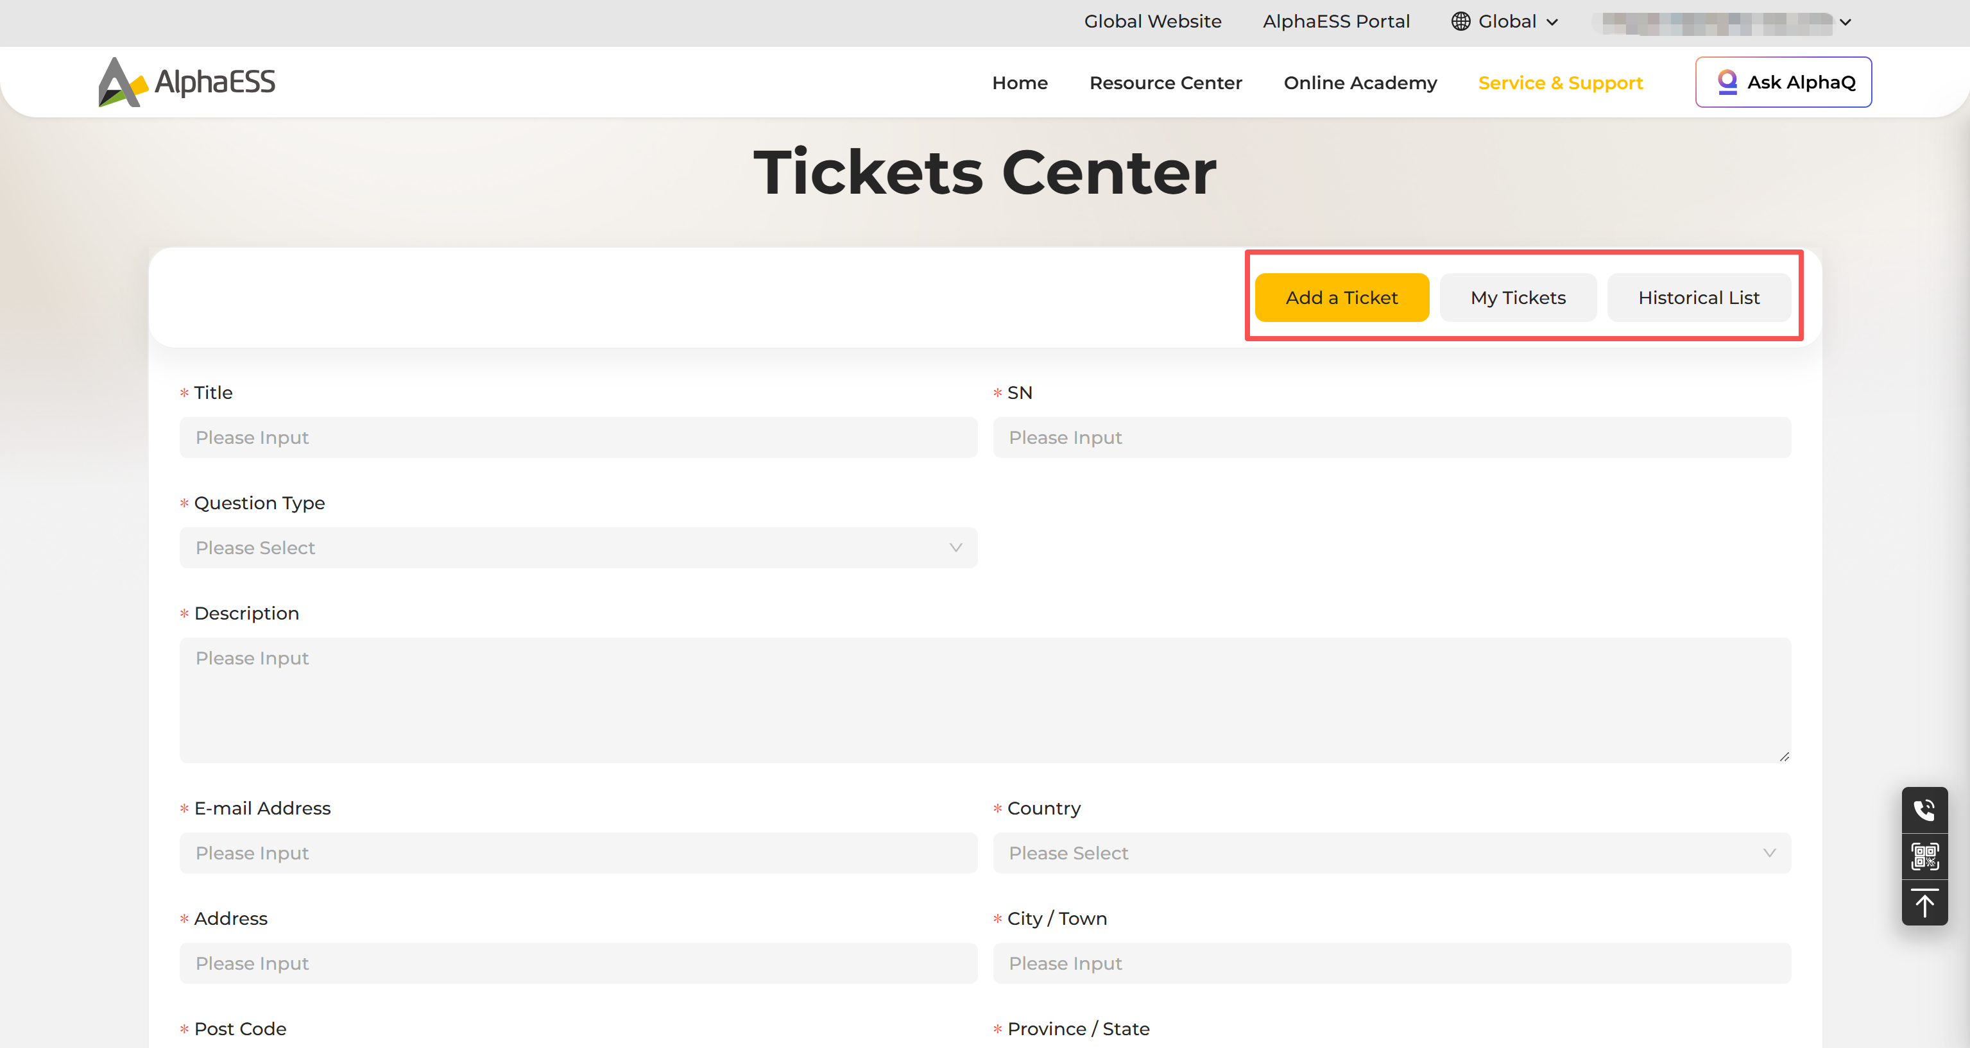Click the globe icon beside Global
Image resolution: width=1970 pixels, height=1048 pixels.
pyautogui.click(x=1460, y=21)
